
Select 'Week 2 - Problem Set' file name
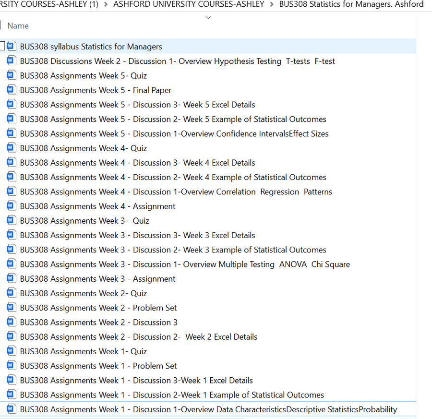[98, 308]
